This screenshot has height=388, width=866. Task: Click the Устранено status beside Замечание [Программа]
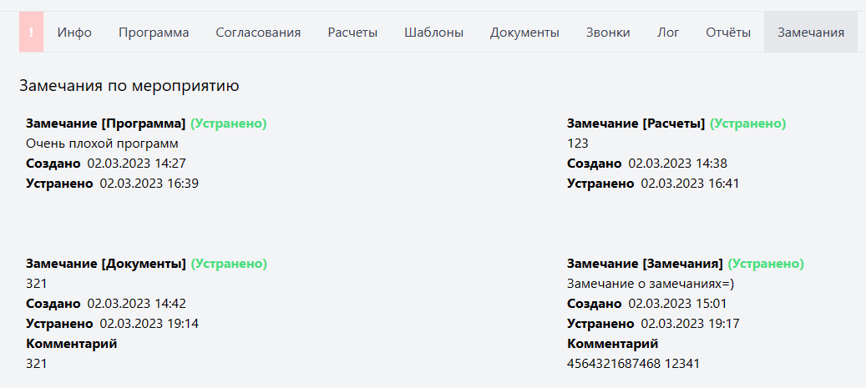[x=228, y=123]
